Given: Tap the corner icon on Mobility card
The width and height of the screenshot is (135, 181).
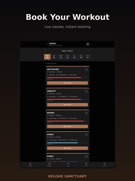Looking at the screenshot, I should [x=86, y=91].
